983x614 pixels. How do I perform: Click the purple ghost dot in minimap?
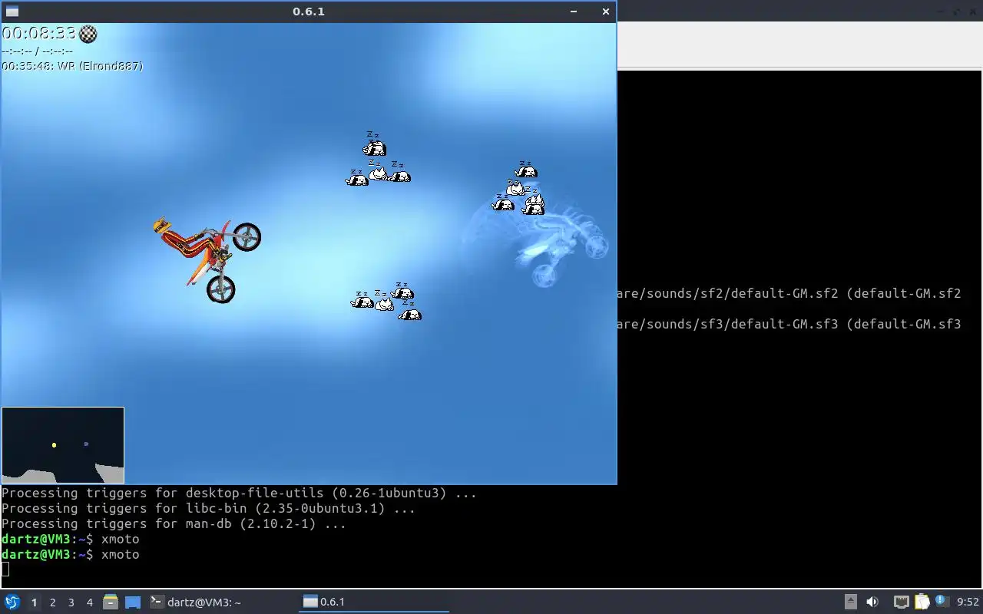point(86,444)
